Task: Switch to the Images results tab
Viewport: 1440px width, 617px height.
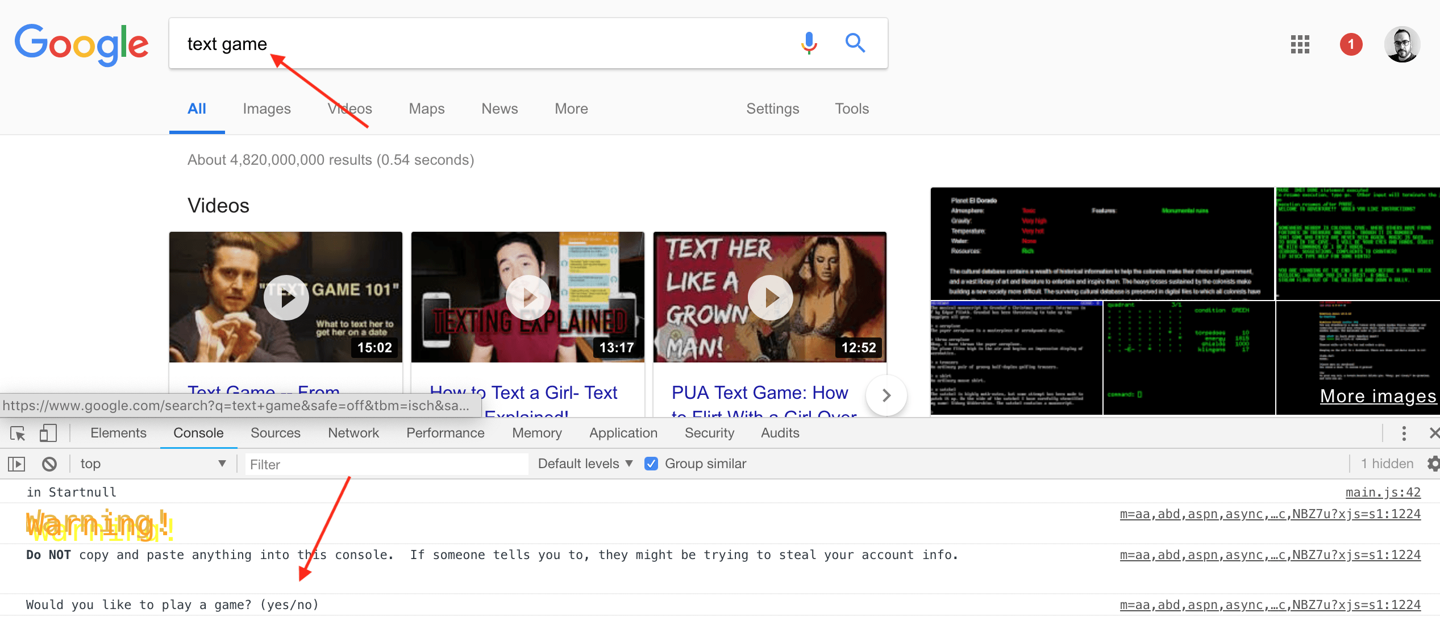Action: click(x=267, y=109)
